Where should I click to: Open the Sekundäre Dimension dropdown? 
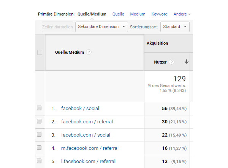[x=101, y=27]
